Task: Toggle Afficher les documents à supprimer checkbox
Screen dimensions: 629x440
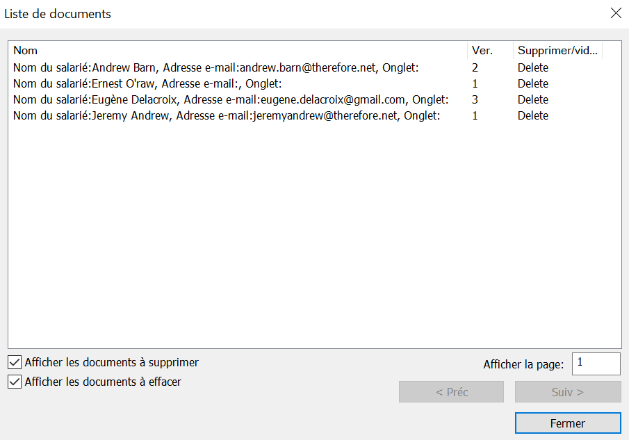Action: (15, 362)
